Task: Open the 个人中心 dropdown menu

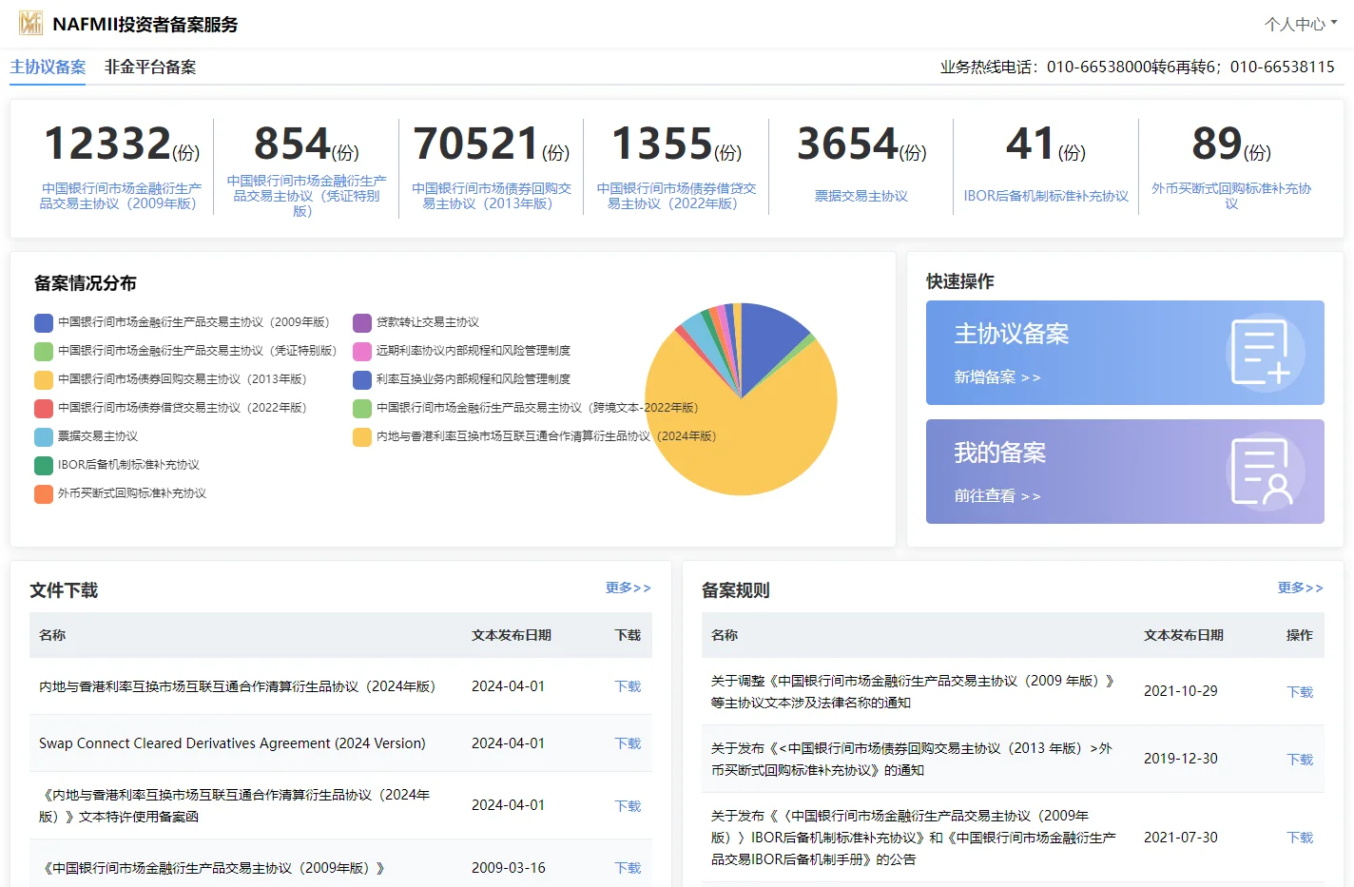Action: pos(1300,24)
